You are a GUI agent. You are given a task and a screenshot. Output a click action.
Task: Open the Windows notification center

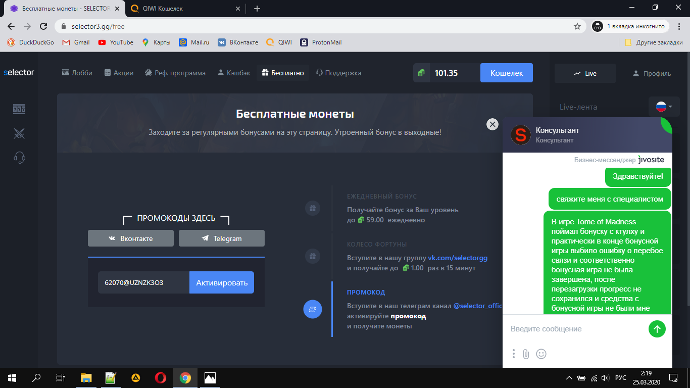click(673, 377)
